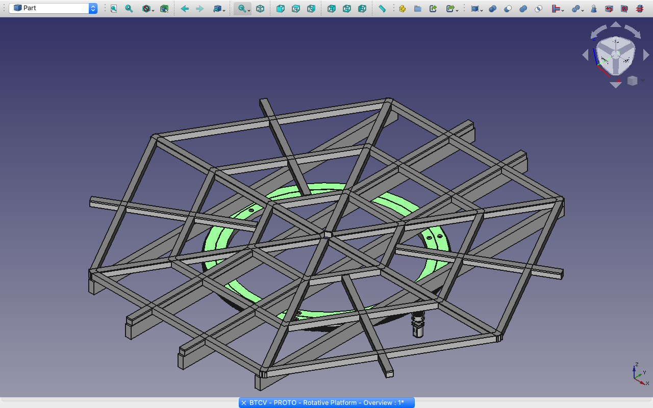Click the navigation cube up arrow
The height and width of the screenshot is (408, 653).
(x=616, y=24)
